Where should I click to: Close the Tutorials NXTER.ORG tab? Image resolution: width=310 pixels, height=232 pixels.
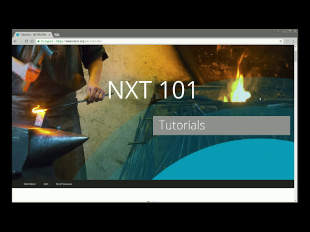(x=49, y=35)
